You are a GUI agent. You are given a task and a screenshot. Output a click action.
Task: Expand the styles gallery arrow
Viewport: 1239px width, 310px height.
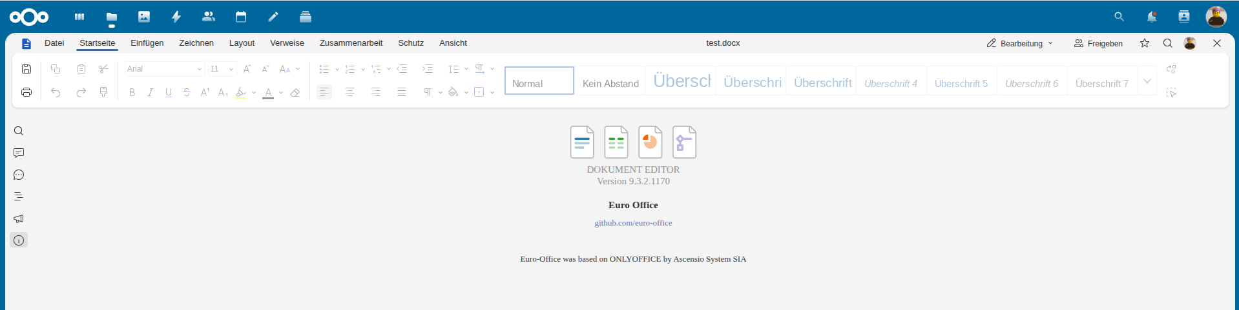click(x=1147, y=81)
